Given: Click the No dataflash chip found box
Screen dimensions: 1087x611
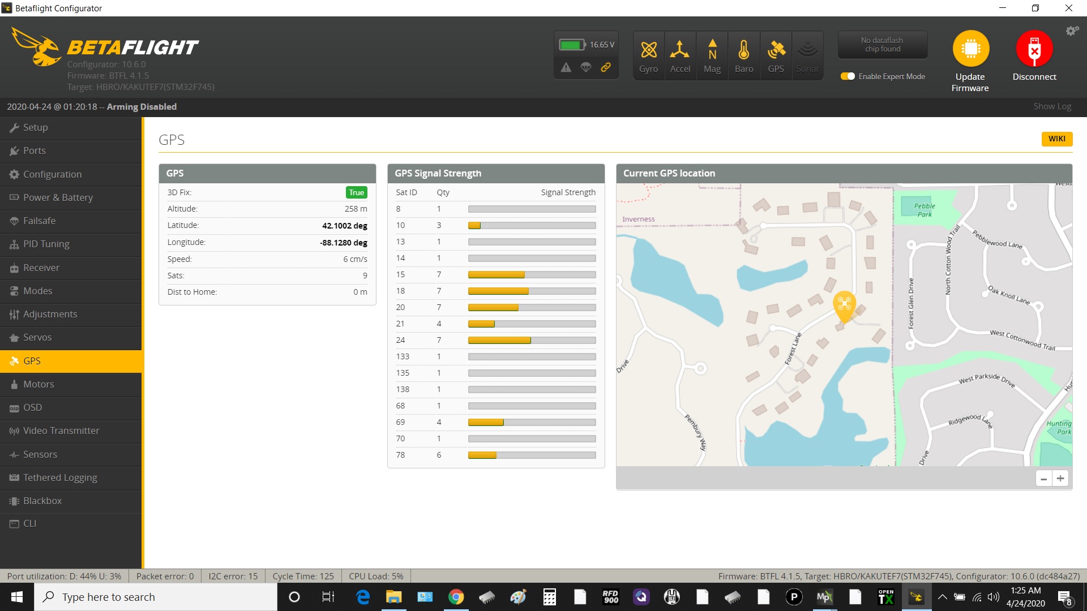Looking at the screenshot, I should pyautogui.click(x=882, y=45).
